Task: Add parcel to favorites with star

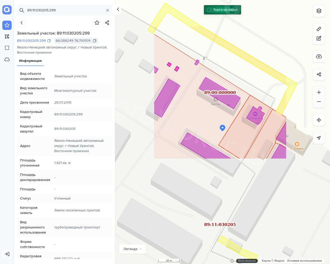Action: pos(97,23)
